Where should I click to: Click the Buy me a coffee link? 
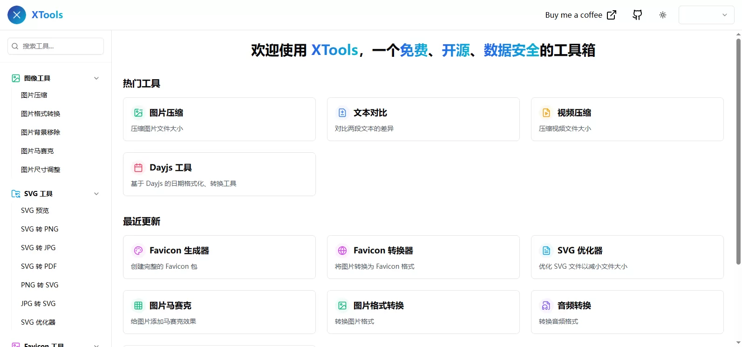(x=580, y=15)
